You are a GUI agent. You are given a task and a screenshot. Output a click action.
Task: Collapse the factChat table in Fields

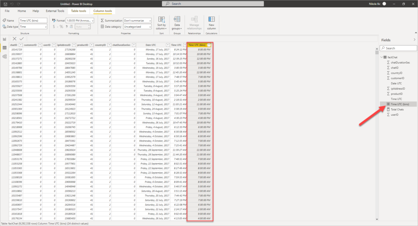tap(382, 57)
